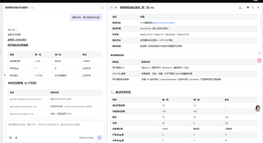Open the conversation menu icon in chat header
Image resolution: width=263 pixels, height=143 pixels.
tap(102, 8)
